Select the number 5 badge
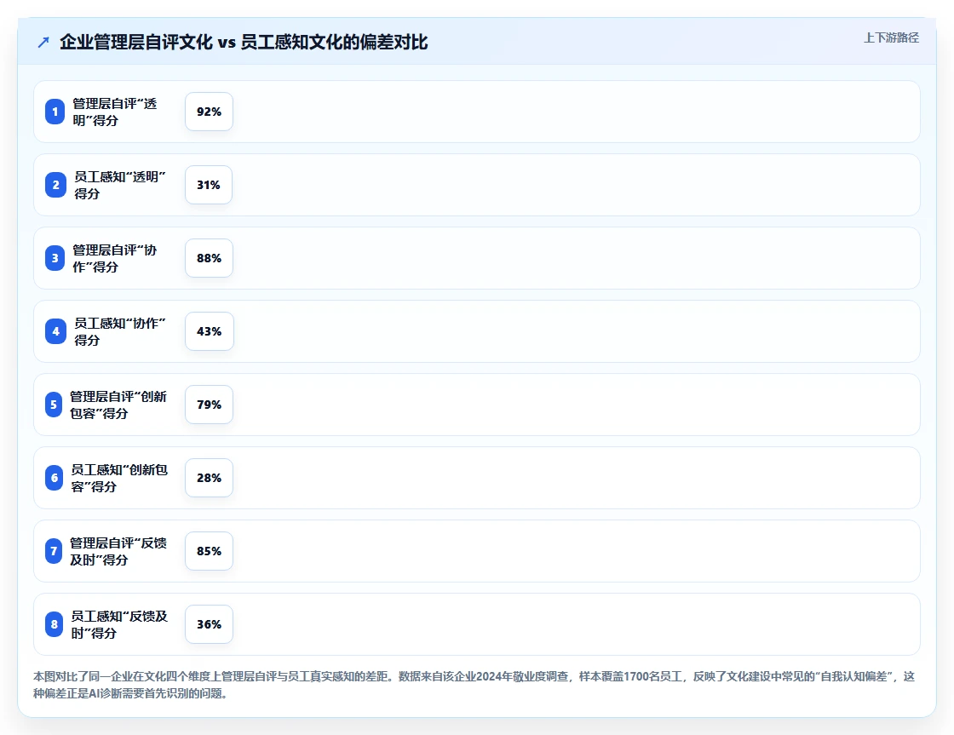Screen dimensions: 954x735 point(54,405)
